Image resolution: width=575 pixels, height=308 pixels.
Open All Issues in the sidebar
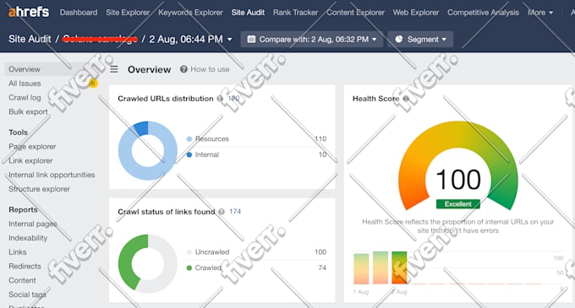click(25, 84)
